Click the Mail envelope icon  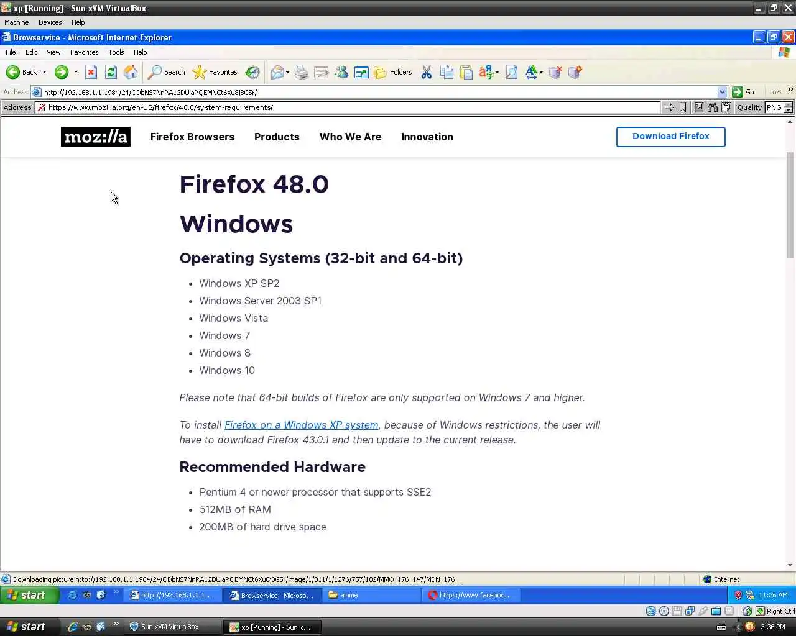pos(277,72)
